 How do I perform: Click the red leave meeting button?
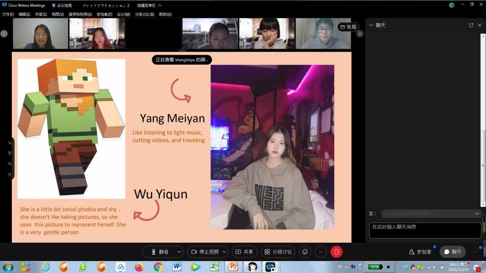coord(336,252)
